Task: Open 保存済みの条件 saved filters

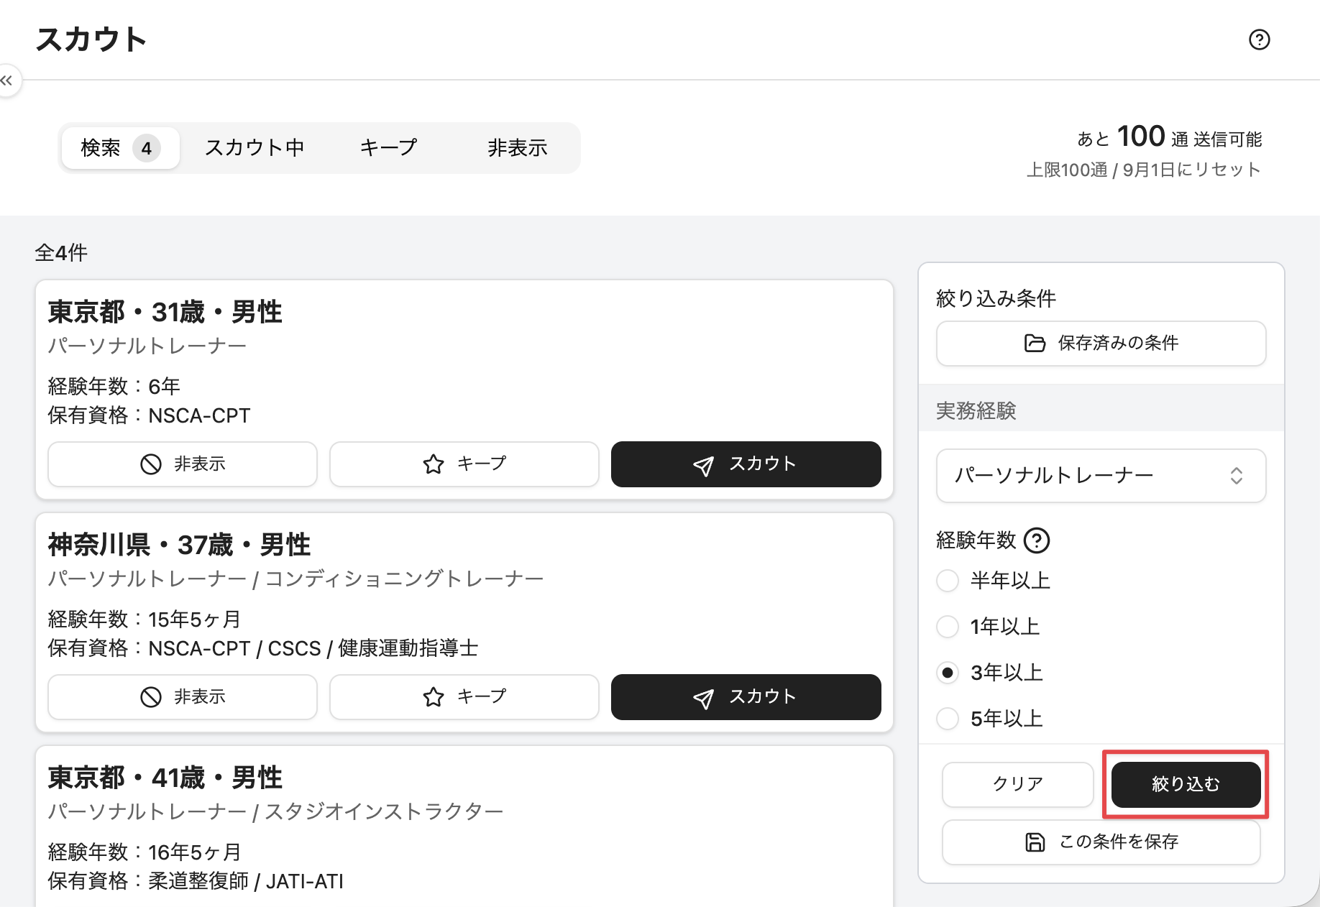Action: pyautogui.click(x=1101, y=344)
